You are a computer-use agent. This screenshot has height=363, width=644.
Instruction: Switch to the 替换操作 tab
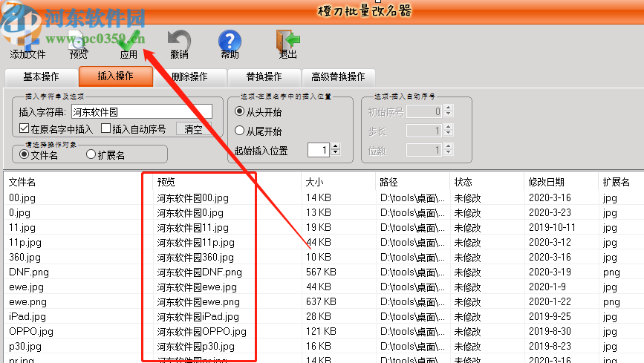click(x=264, y=76)
